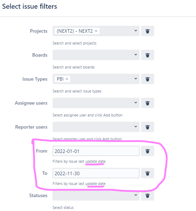Clear the Statuses filter with trash icon
Viewport: 196px width, 211px height.
(x=148, y=195)
